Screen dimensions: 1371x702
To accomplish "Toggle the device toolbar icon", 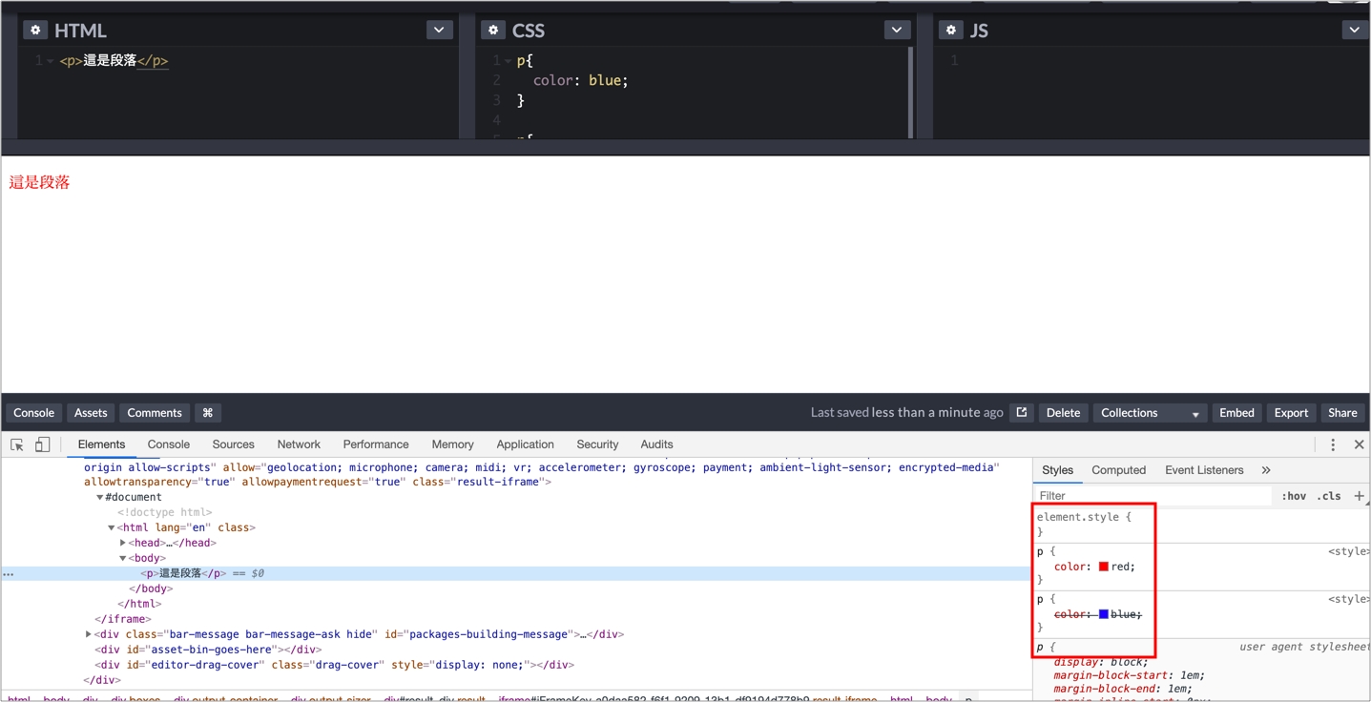I will click(42, 444).
